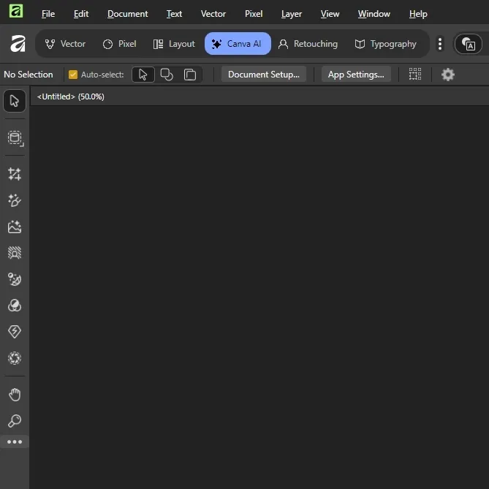Screen dimensions: 489x489
Task: Open the Layer menu
Action: tap(292, 14)
